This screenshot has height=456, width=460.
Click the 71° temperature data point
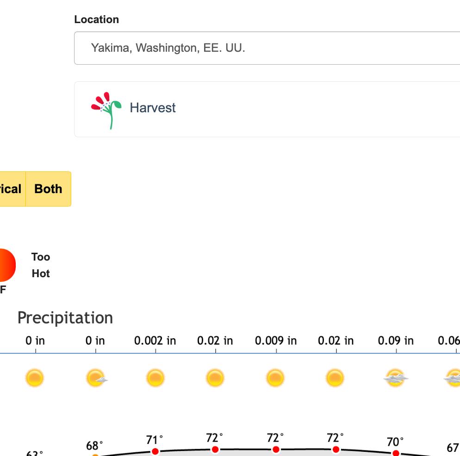point(155,451)
